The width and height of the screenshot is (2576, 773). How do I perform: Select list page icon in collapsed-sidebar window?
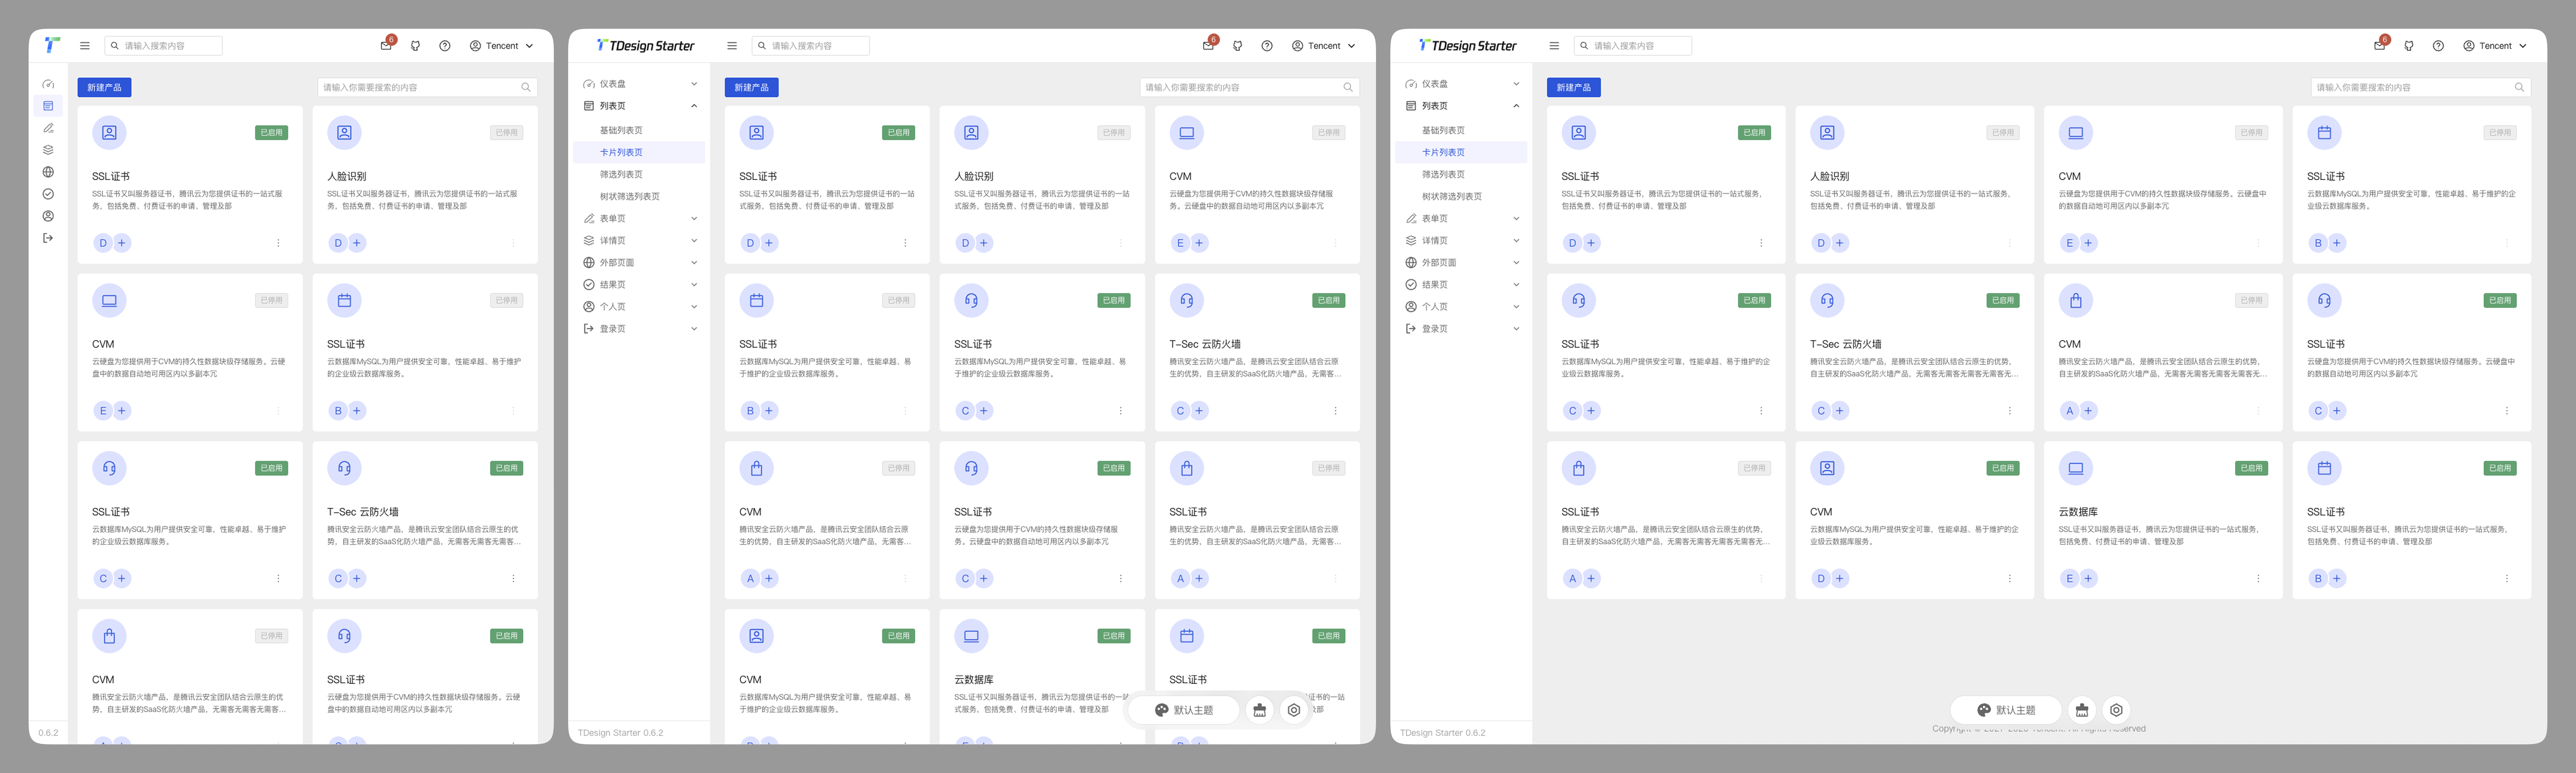click(48, 106)
